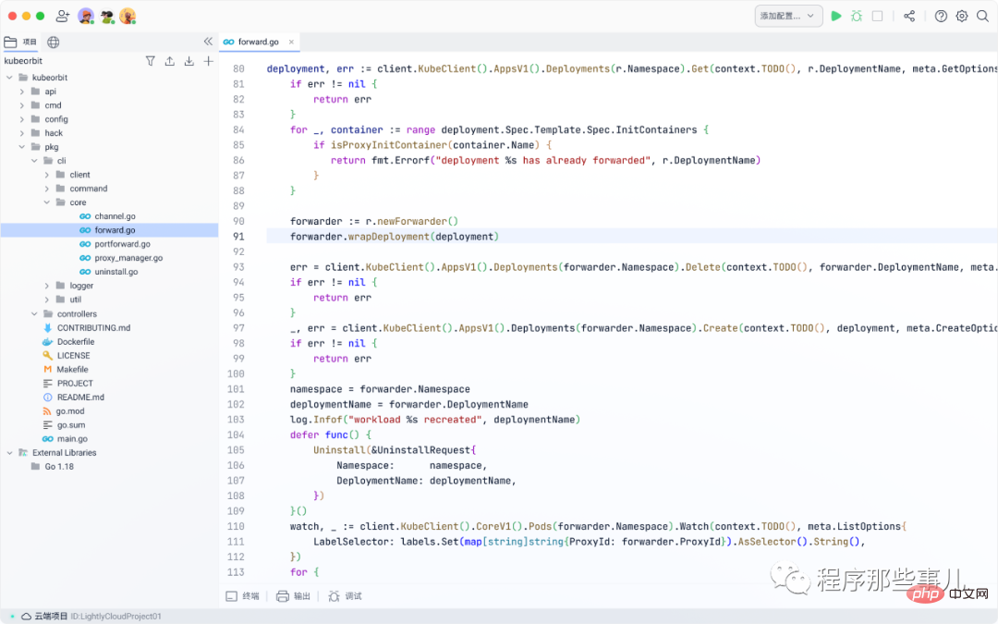
Task: Collapse the sidebar with double chevron
Action: pyautogui.click(x=208, y=42)
